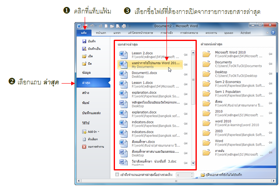Click the Redo icon in the Quick Access Toolbar

(x=101, y=26)
